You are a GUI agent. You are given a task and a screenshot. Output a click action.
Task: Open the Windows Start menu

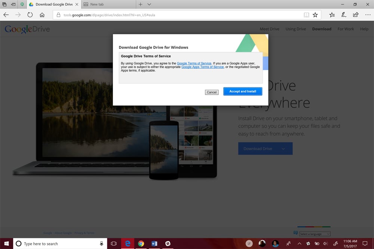(x=6, y=243)
